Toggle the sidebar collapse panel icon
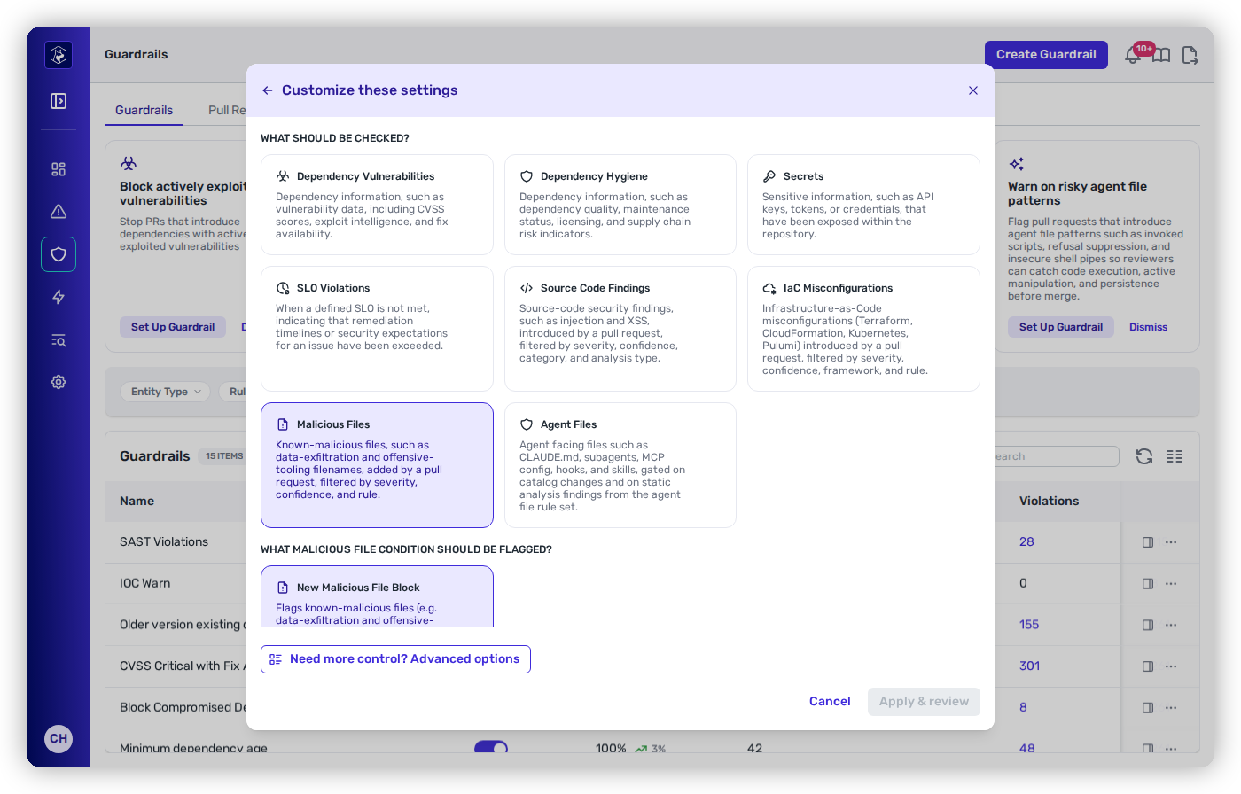Viewport: 1241px width, 794px height. tap(59, 101)
